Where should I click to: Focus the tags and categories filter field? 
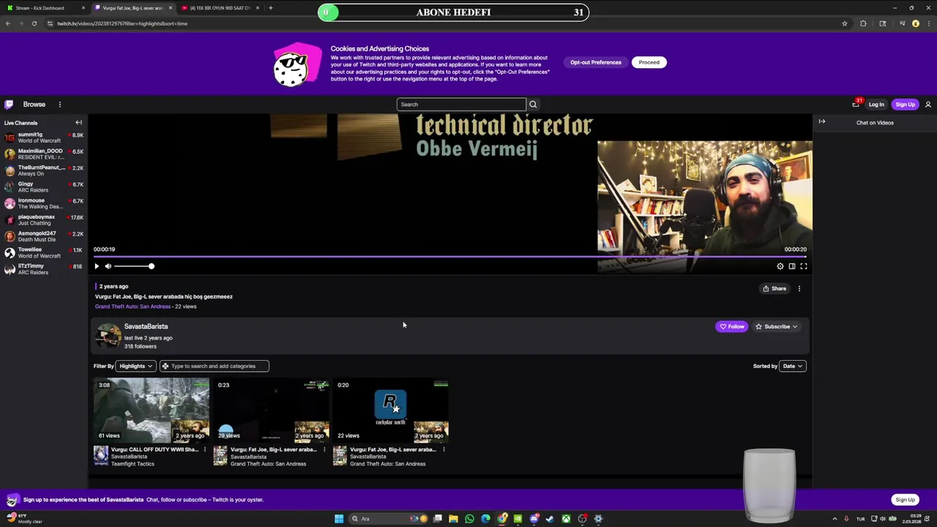click(x=214, y=366)
